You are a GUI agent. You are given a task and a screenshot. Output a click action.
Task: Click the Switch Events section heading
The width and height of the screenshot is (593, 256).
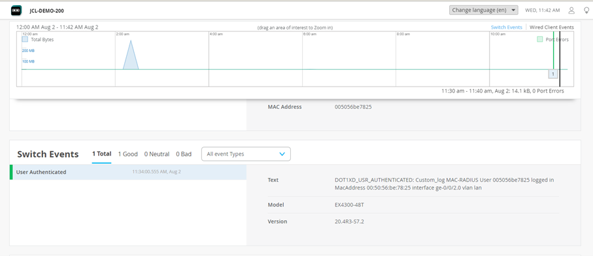click(48, 154)
